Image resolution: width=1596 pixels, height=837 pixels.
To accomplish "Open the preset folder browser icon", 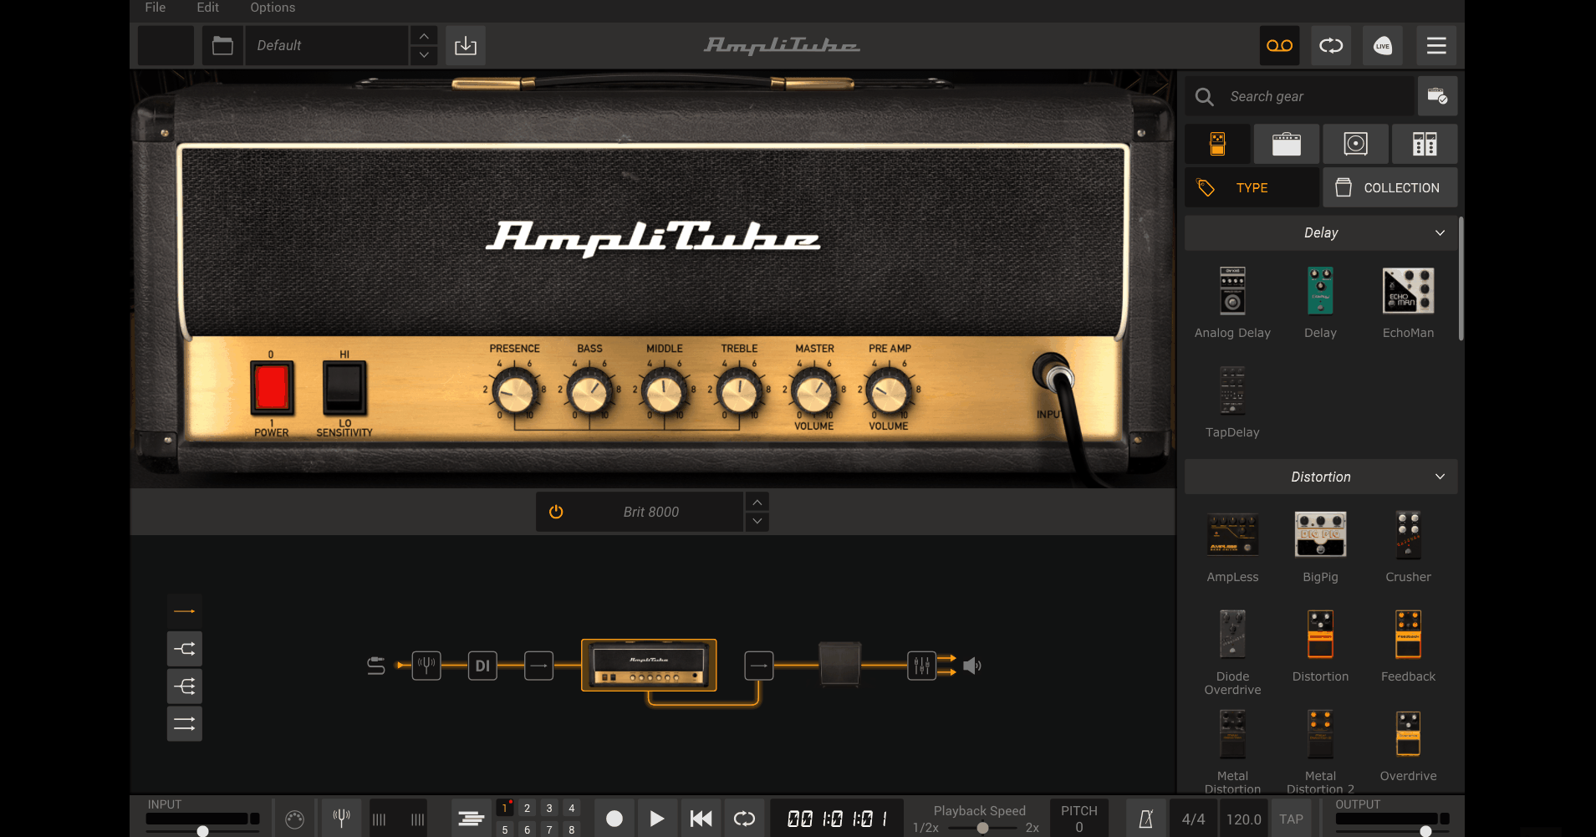I will pos(222,45).
